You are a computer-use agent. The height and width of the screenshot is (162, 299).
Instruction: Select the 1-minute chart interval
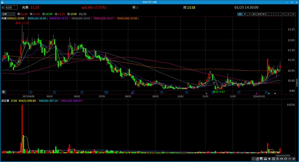click(269, 14)
